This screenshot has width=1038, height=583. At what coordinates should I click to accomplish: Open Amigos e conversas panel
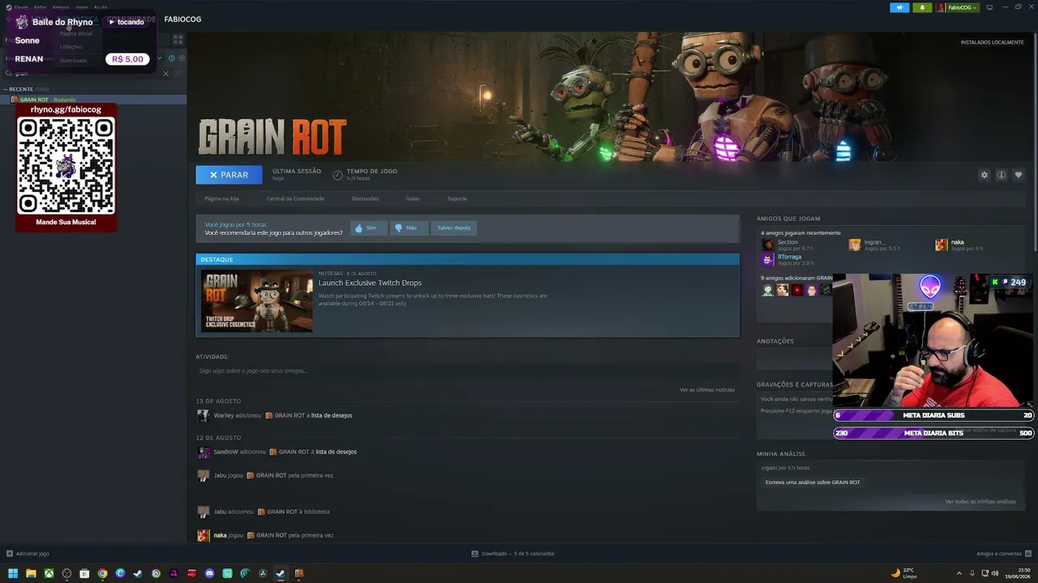1002,554
